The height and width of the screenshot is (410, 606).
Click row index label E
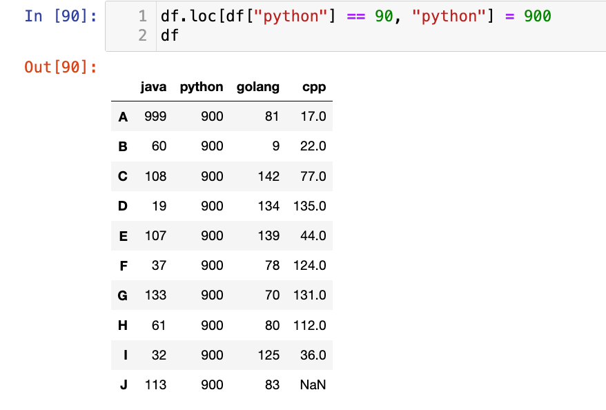123,236
